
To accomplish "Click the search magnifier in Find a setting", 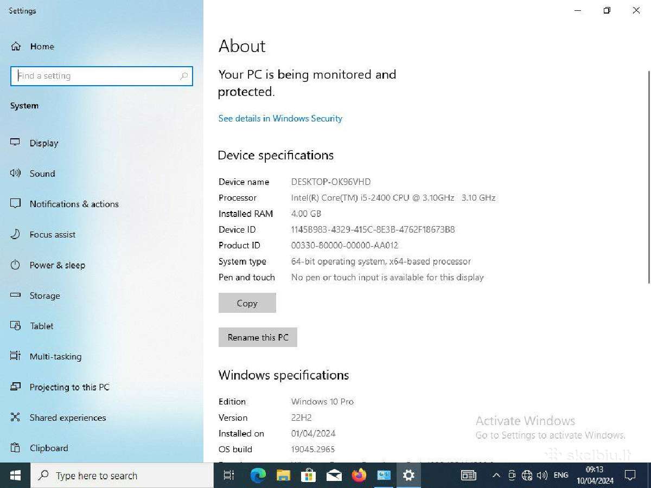I will coord(184,76).
